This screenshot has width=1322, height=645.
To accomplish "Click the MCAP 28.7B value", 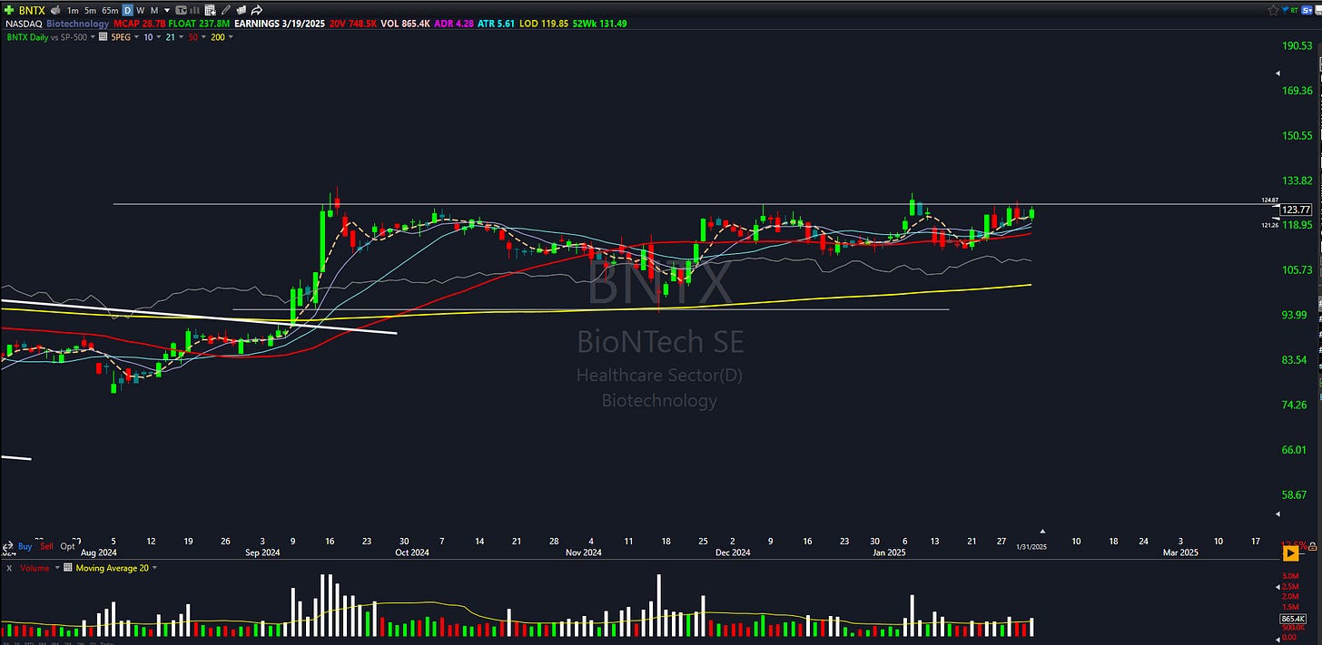I will click(139, 24).
